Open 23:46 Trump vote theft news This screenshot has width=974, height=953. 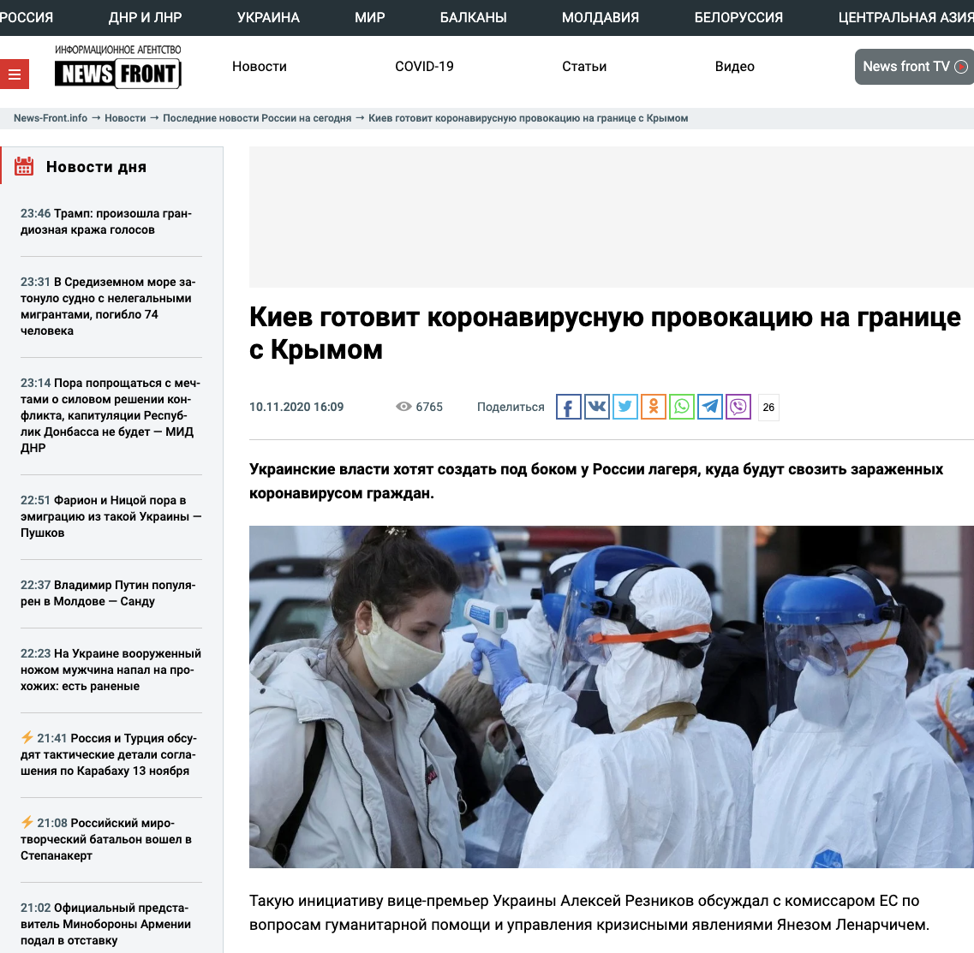(106, 222)
